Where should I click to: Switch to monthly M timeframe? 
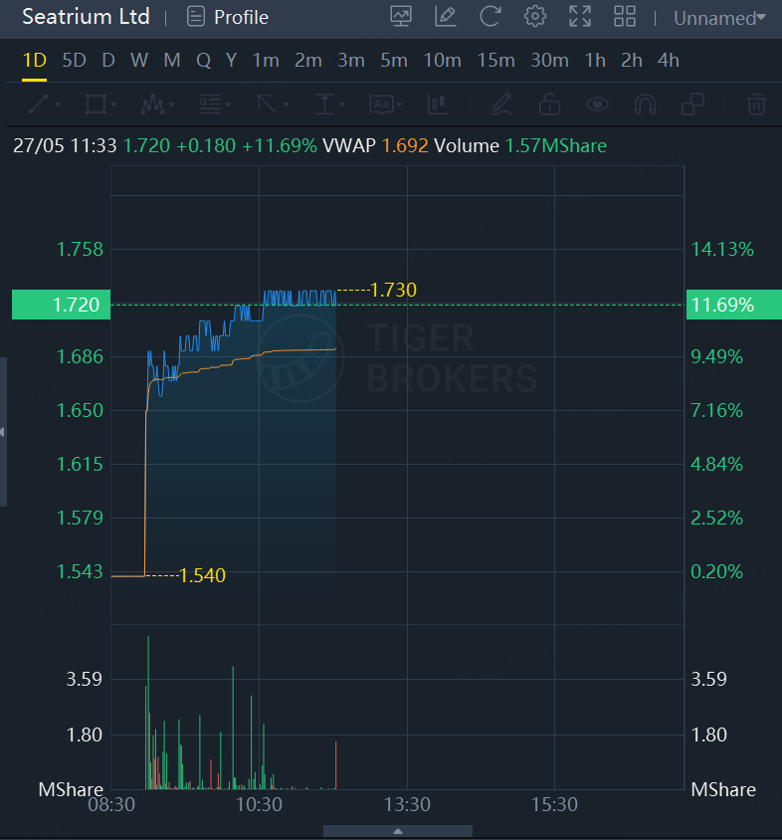coord(172,61)
